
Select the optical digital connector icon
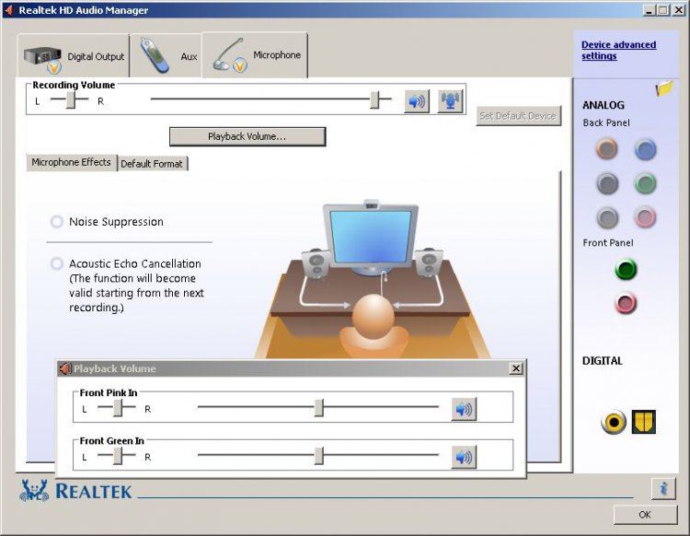(x=644, y=422)
